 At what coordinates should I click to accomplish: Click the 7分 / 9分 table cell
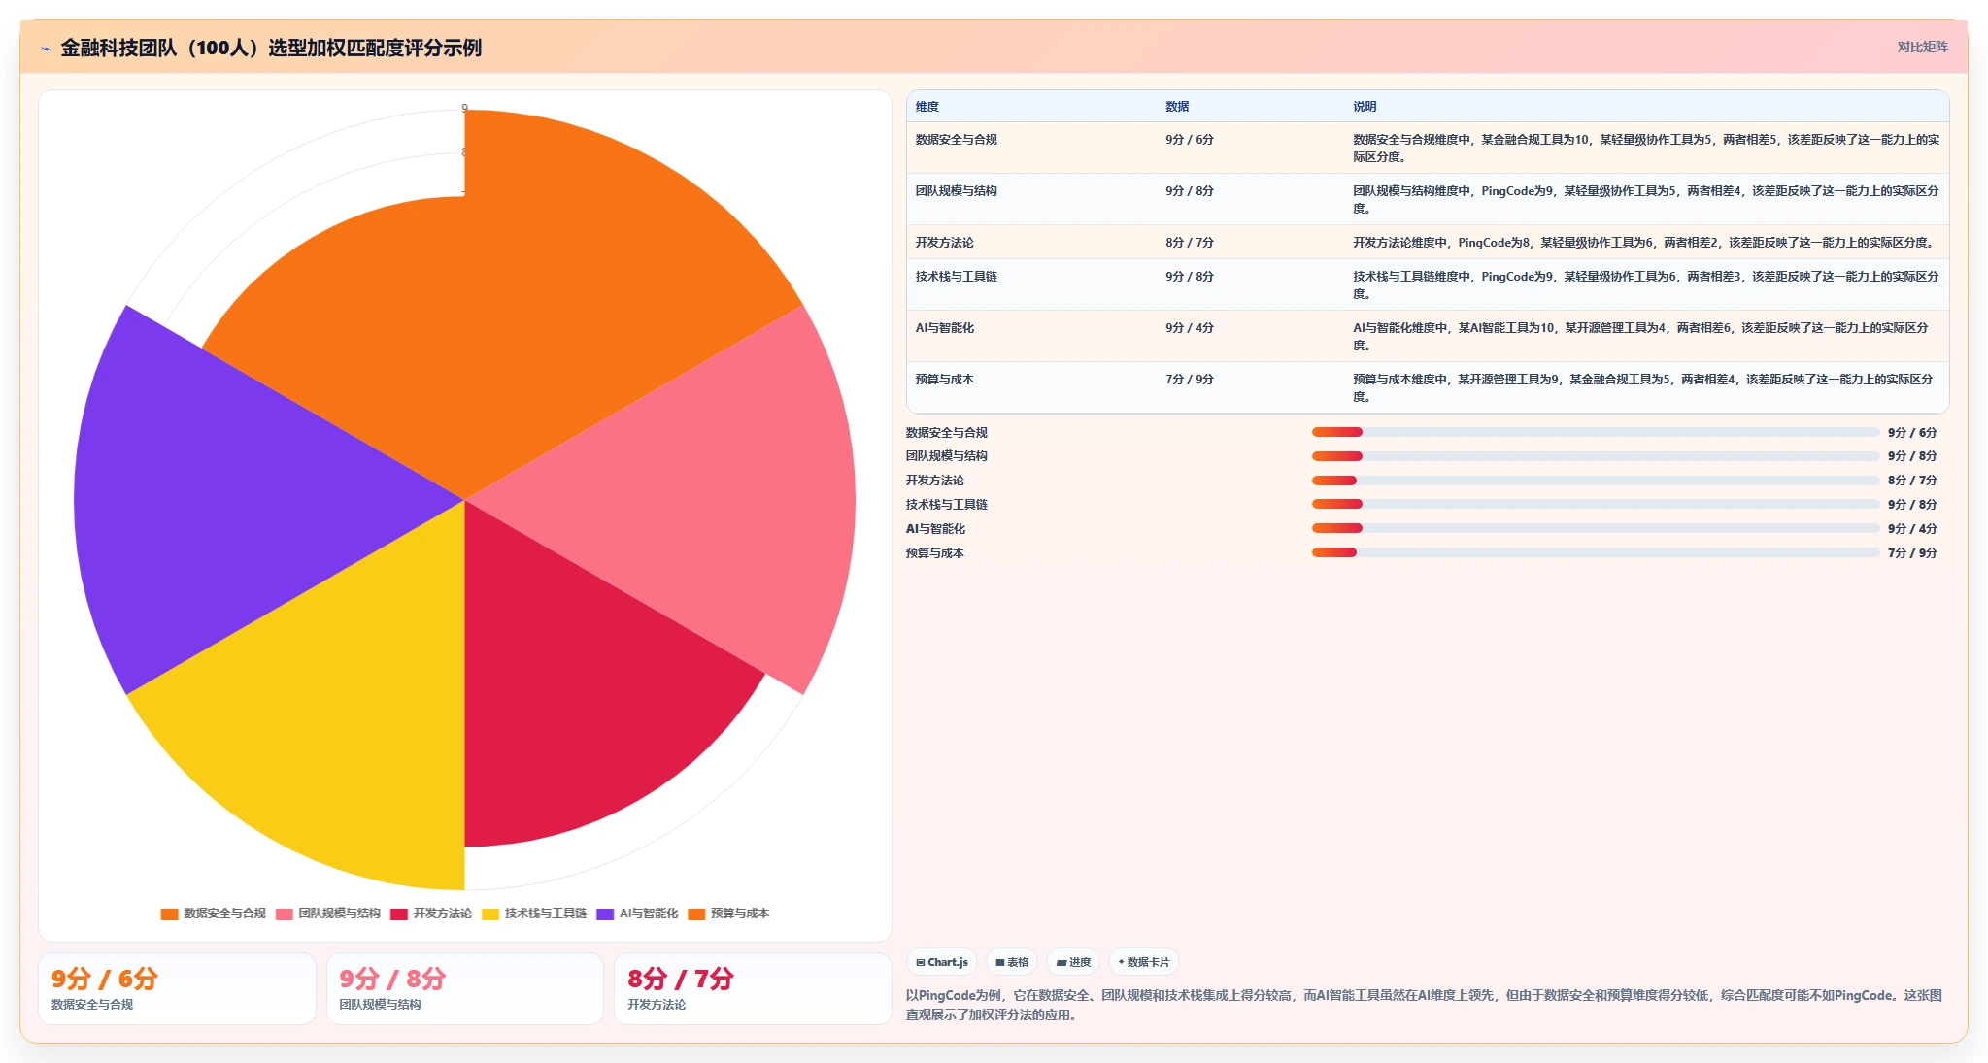pos(1190,380)
